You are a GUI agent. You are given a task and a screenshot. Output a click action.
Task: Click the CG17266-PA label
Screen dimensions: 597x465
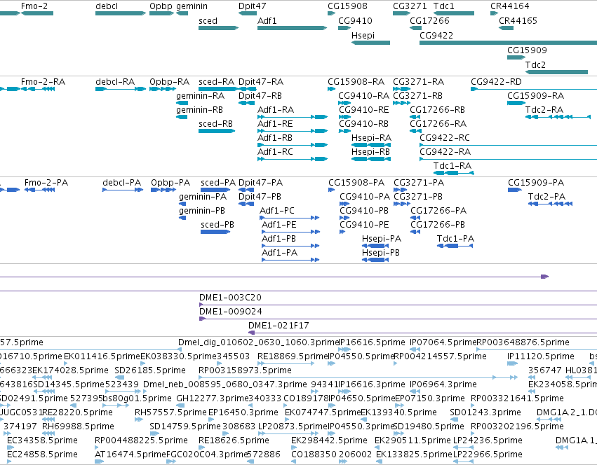438,211
